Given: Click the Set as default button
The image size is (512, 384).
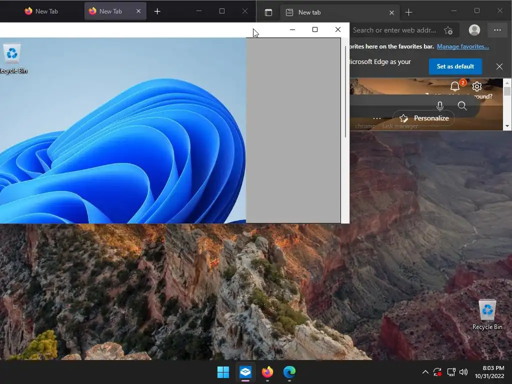Looking at the screenshot, I should tap(455, 66).
